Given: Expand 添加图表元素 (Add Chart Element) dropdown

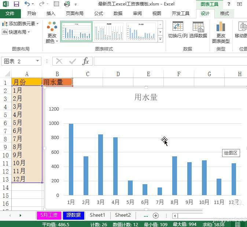Looking at the screenshot, I should (21, 23).
